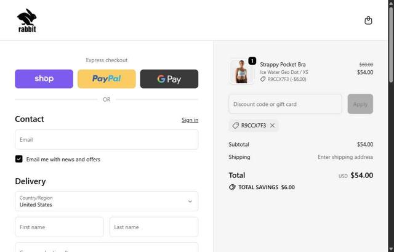394x252 pixels.
Task: Click the First name field
Action: [x=59, y=227]
